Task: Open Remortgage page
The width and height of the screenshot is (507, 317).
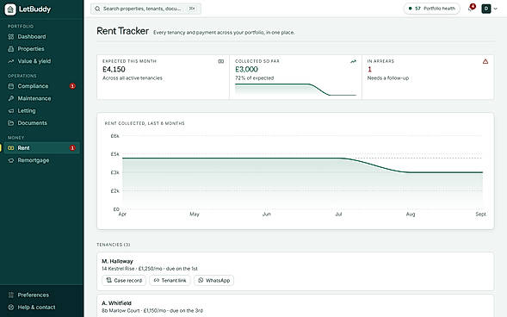Action: point(42,160)
